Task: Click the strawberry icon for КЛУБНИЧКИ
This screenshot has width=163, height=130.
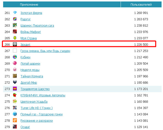Action: click(x=15, y=95)
